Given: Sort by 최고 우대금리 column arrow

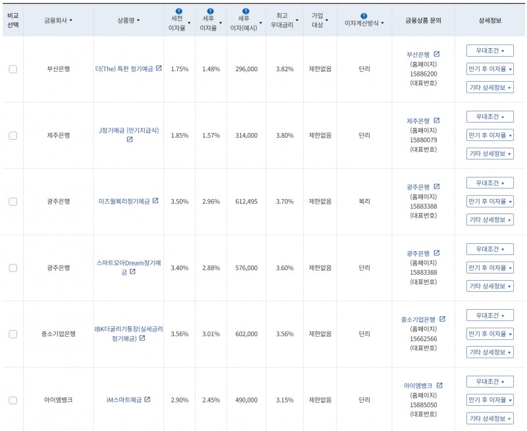Looking at the screenshot, I should [297, 20].
